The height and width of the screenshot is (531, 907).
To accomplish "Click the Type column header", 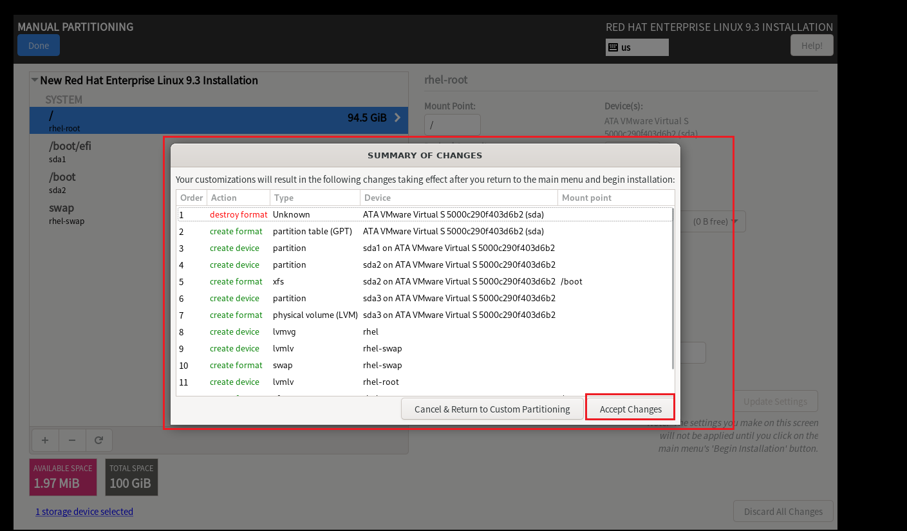I will coord(315,198).
